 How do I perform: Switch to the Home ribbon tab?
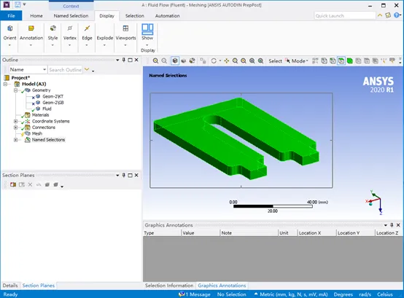[x=36, y=16]
